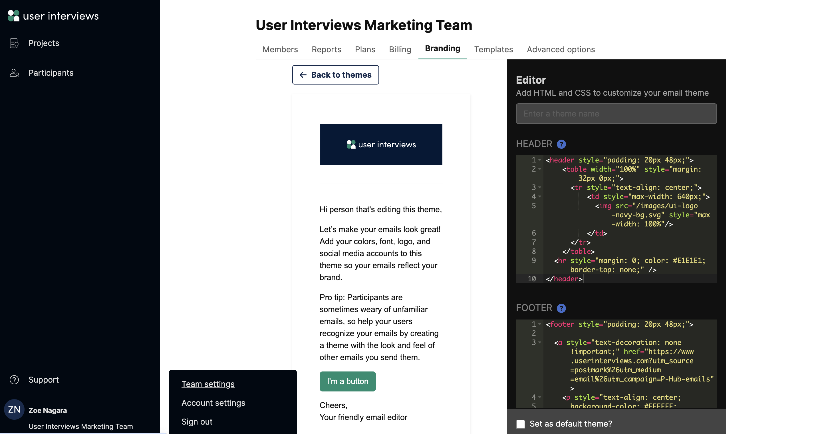Enable Set as default theme checkbox

tap(520, 424)
